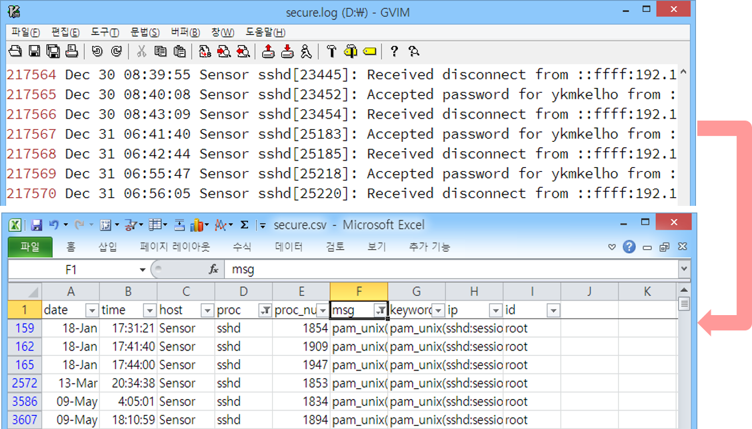The height and width of the screenshot is (429, 752).
Task: Click the GVIM vertical scrollbar up arrow
Action: click(x=683, y=73)
